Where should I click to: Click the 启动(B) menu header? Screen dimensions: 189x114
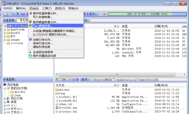pos(34,9)
